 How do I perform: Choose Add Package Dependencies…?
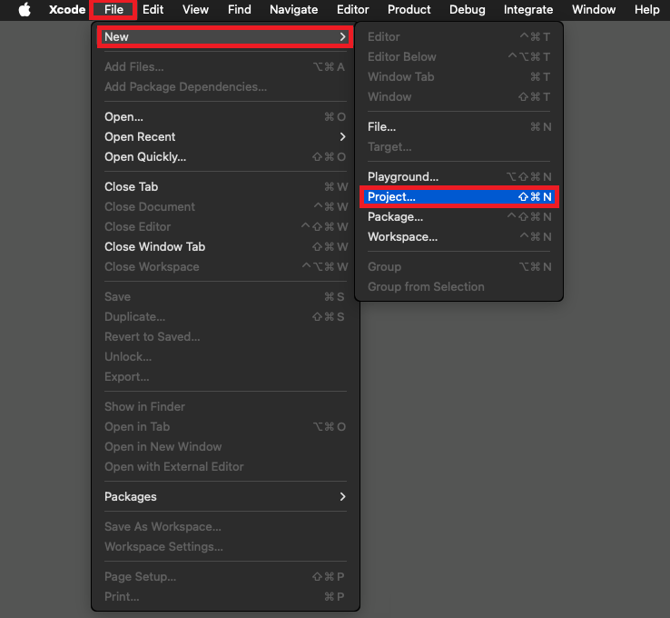225,87
